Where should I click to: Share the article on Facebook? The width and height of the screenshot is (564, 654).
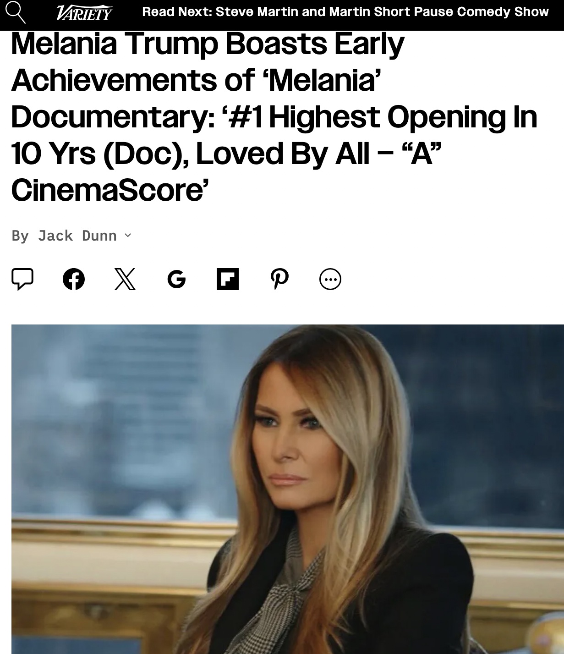coord(74,279)
